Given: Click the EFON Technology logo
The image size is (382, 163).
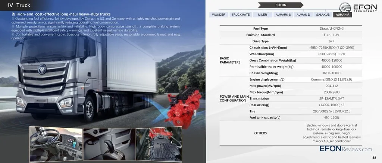Looking at the screenshot, I should (x=358, y=7).
